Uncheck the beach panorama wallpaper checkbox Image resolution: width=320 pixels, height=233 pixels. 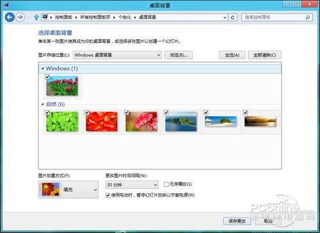pyautogui.click(x=206, y=113)
